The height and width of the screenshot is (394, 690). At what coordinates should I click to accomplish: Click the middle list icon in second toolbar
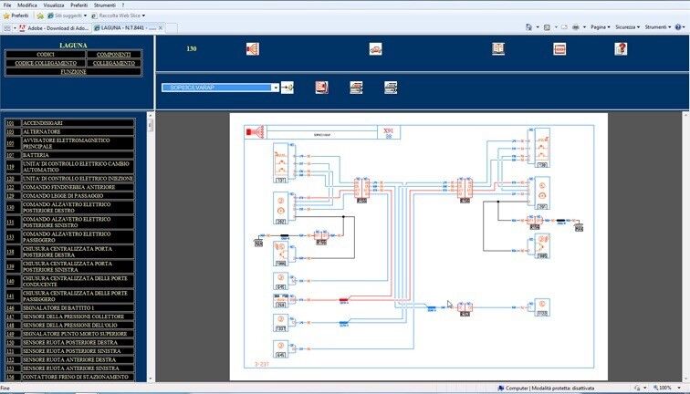pyautogui.click(x=356, y=88)
